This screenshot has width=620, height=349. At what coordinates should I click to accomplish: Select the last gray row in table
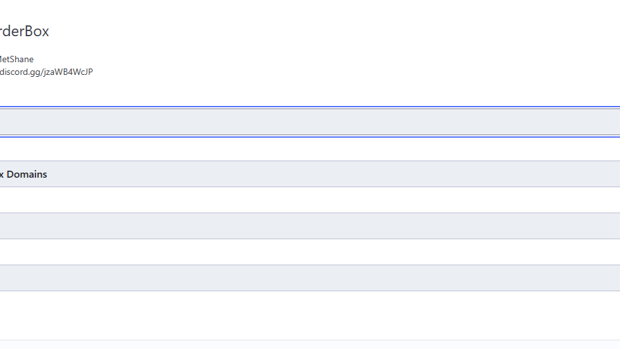[310, 278]
